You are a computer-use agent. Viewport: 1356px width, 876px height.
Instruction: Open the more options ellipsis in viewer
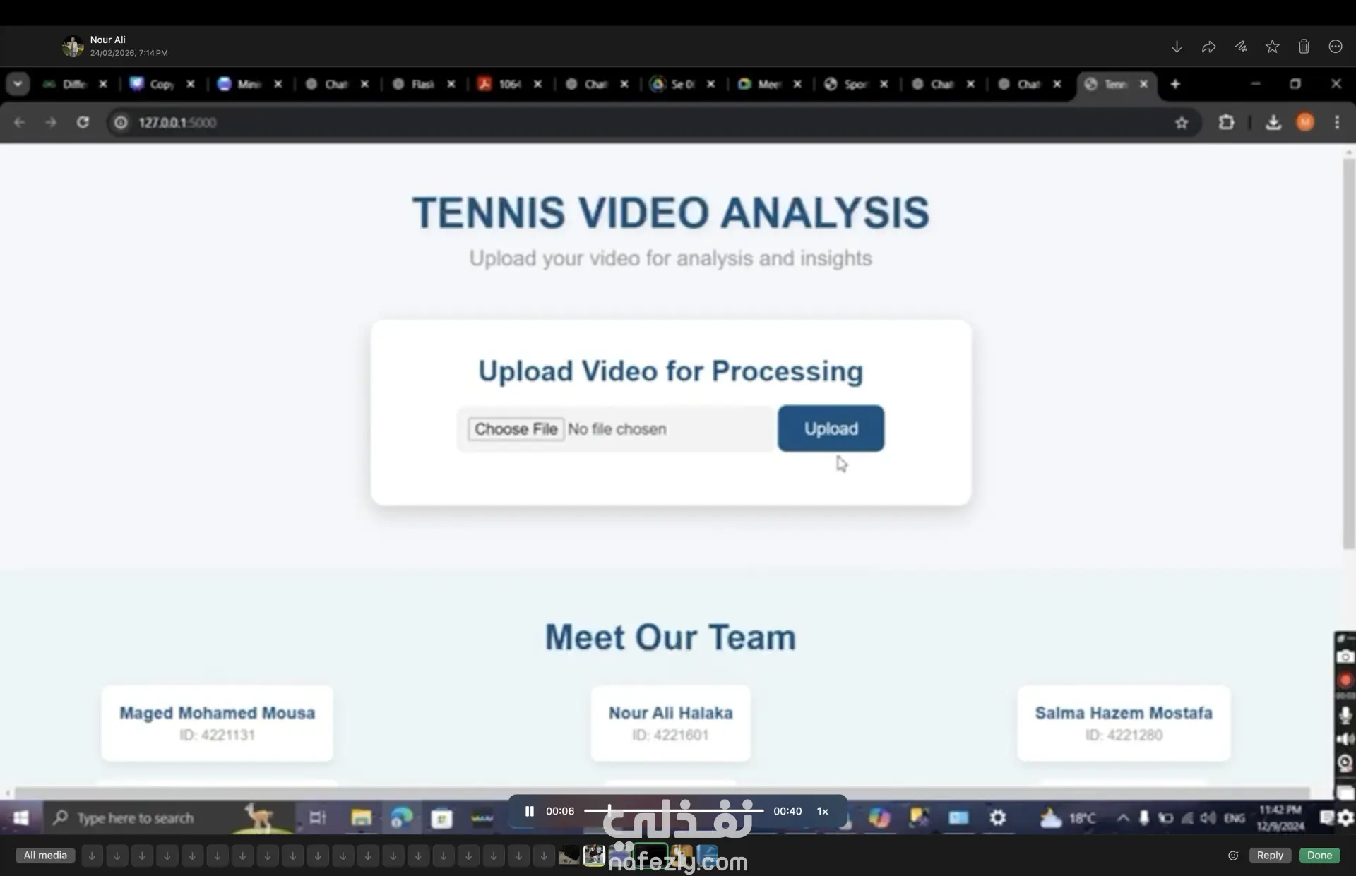[1335, 47]
